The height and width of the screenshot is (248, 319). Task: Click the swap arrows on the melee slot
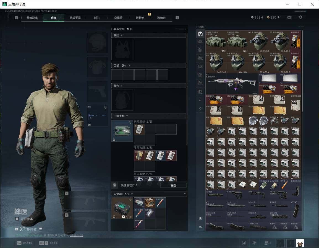pos(105,107)
